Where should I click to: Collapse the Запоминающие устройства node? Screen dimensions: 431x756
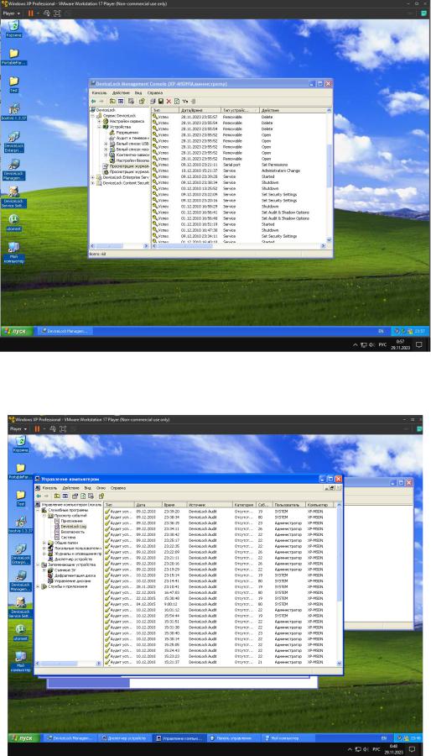point(38,564)
